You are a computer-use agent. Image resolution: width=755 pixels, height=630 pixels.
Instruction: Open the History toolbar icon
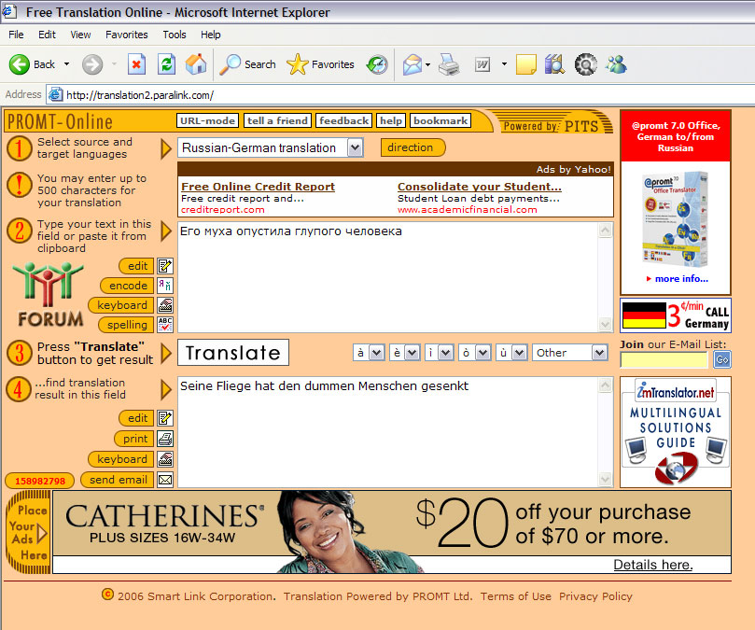click(376, 64)
